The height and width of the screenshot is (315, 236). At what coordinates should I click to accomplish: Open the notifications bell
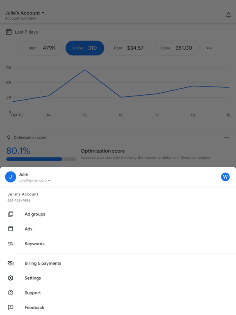click(228, 15)
